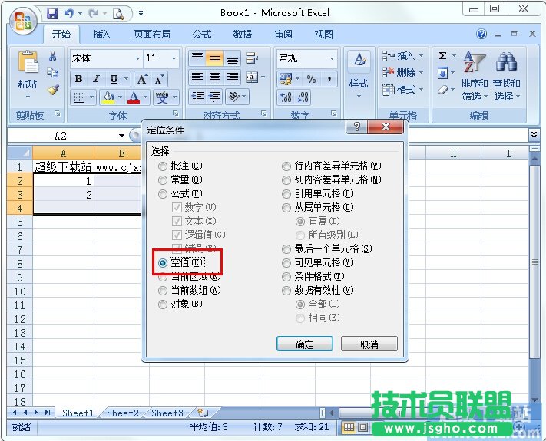
Task: Select the 常量 (Constants) radio option
Action: [x=163, y=179]
